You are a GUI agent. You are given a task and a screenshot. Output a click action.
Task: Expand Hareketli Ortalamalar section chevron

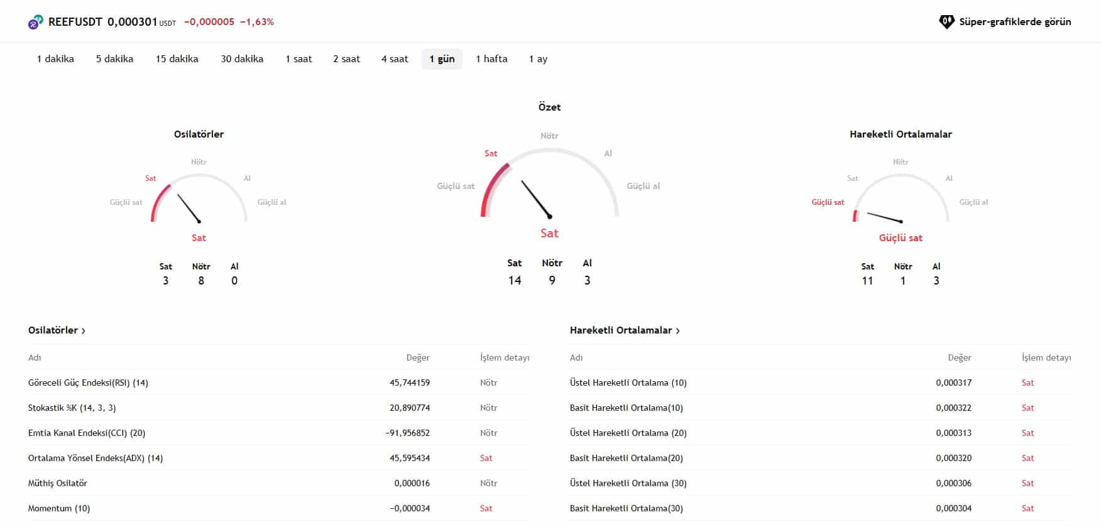pos(678,331)
